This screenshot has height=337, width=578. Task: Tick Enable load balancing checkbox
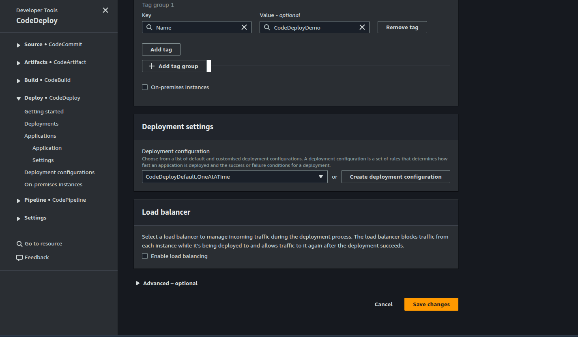coord(145,256)
